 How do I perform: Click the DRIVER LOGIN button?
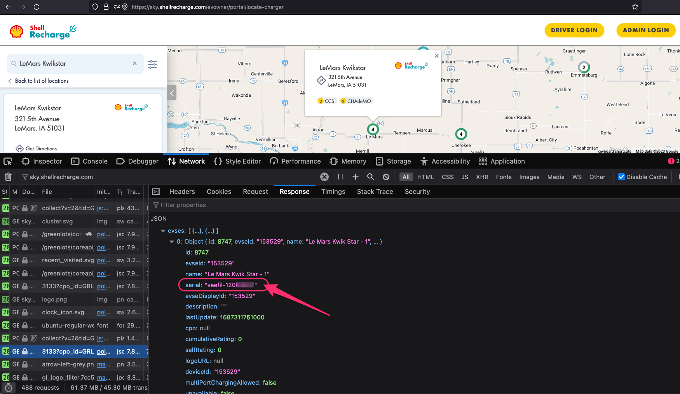[x=574, y=30]
